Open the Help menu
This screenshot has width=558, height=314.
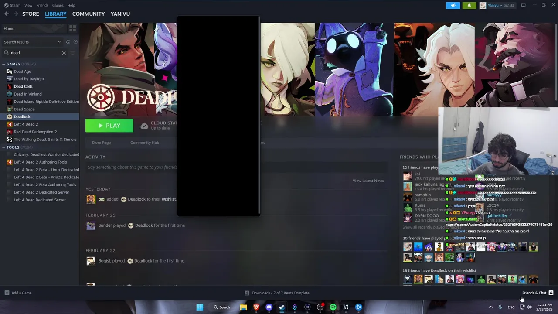[x=71, y=5]
